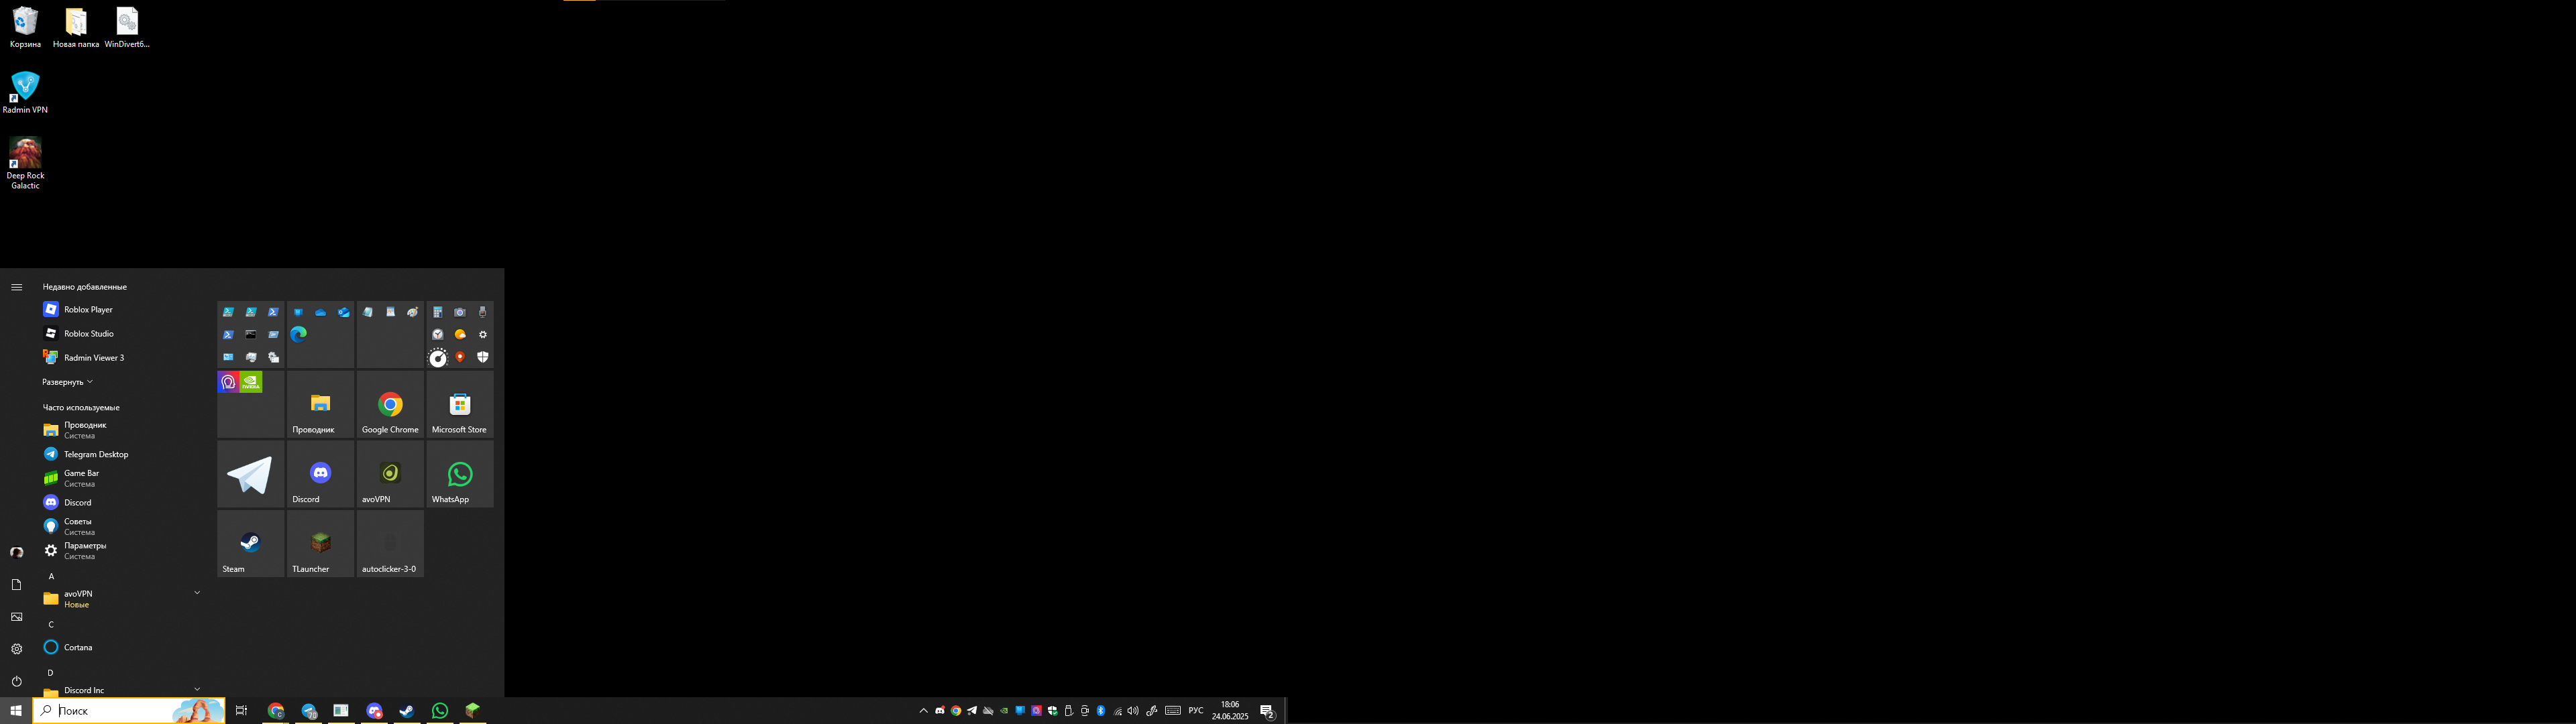Click the Bluetooth tray icon
Viewport: 2576px width, 724px height.
click(x=1101, y=711)
